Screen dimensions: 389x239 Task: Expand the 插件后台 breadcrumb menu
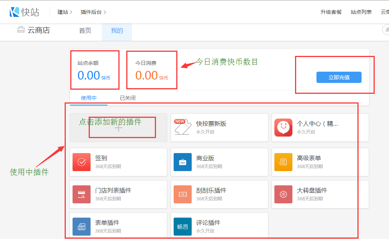point(93,12)
